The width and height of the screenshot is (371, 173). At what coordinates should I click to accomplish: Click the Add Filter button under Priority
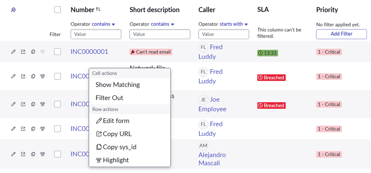tap(341, 34)
